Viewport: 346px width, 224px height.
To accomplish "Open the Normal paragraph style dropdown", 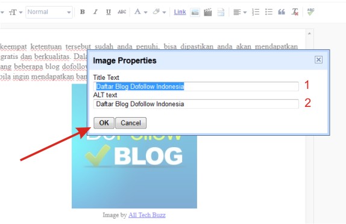I will 49,12.
